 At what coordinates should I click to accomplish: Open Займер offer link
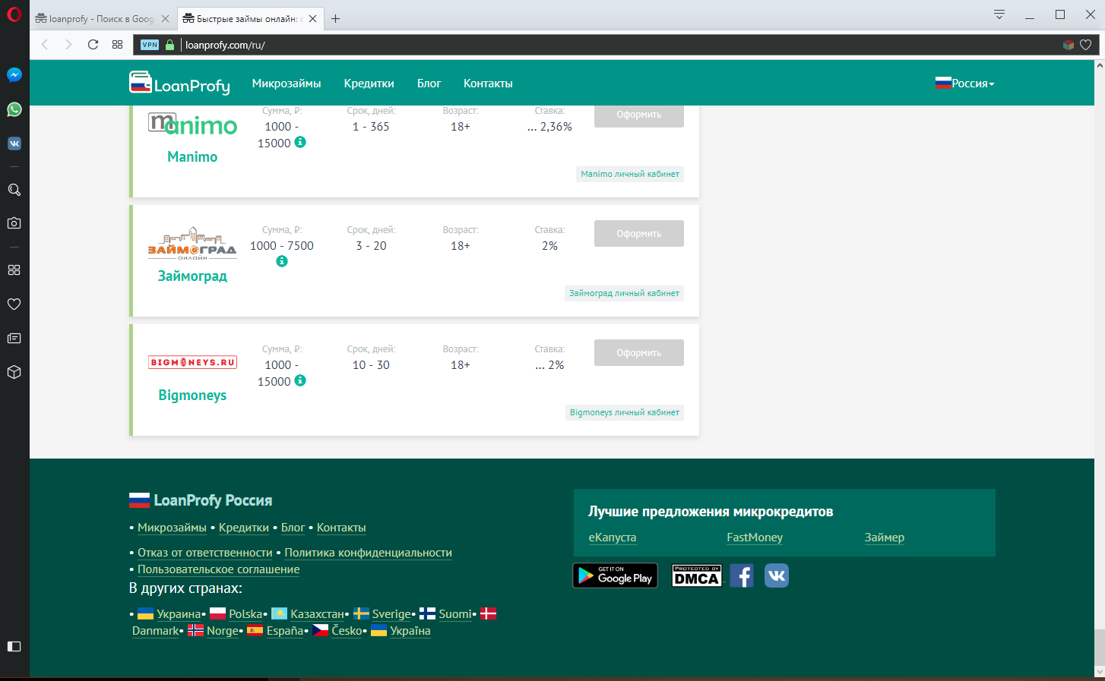[x=885, y=538]
